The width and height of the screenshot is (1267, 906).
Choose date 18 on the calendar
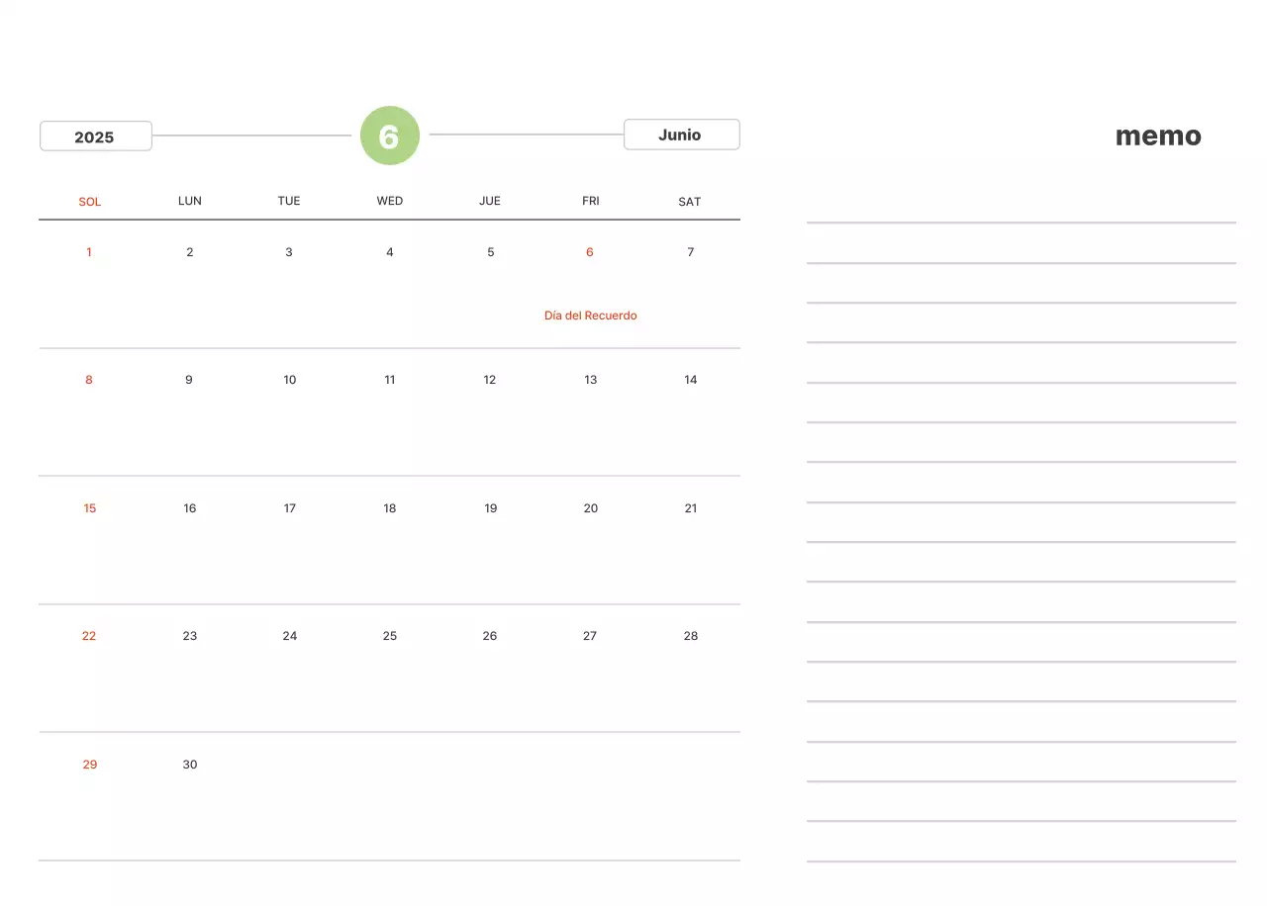(x=390, y=508)
